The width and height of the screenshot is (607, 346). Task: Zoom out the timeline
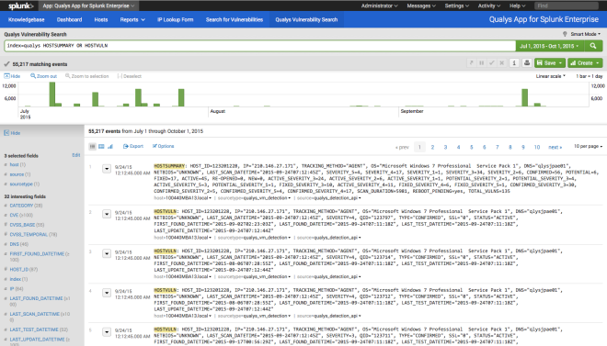tap(44, 76)
